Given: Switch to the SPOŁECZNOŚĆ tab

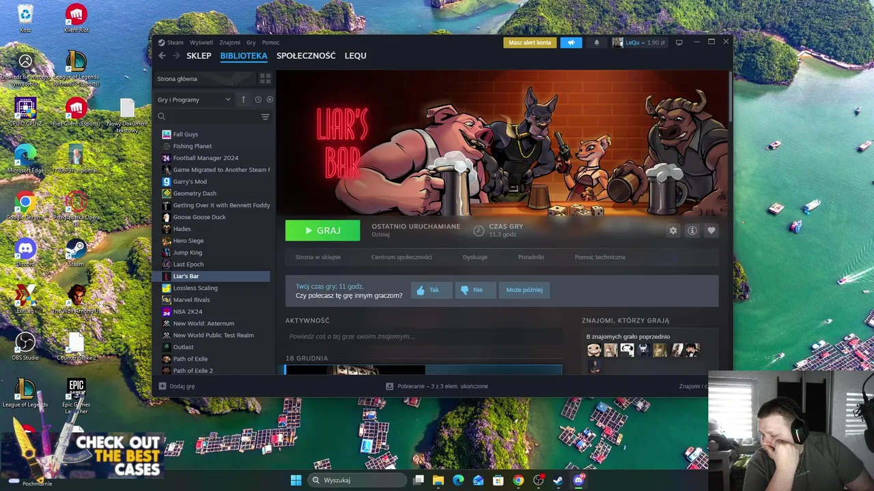Looking at the screenshot, I should (306, 56).
